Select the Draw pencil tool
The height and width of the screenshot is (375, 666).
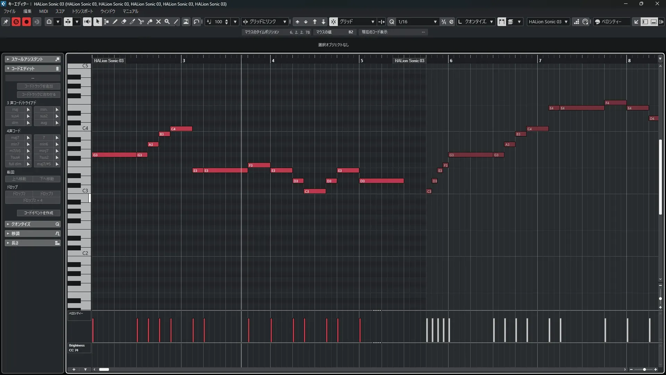(115, 22)
